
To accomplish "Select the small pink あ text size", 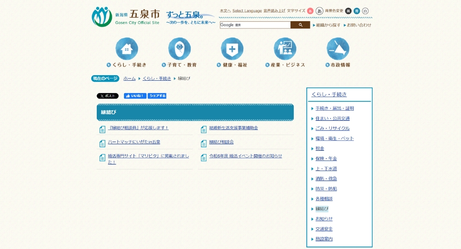I will [x=310, y=11].
